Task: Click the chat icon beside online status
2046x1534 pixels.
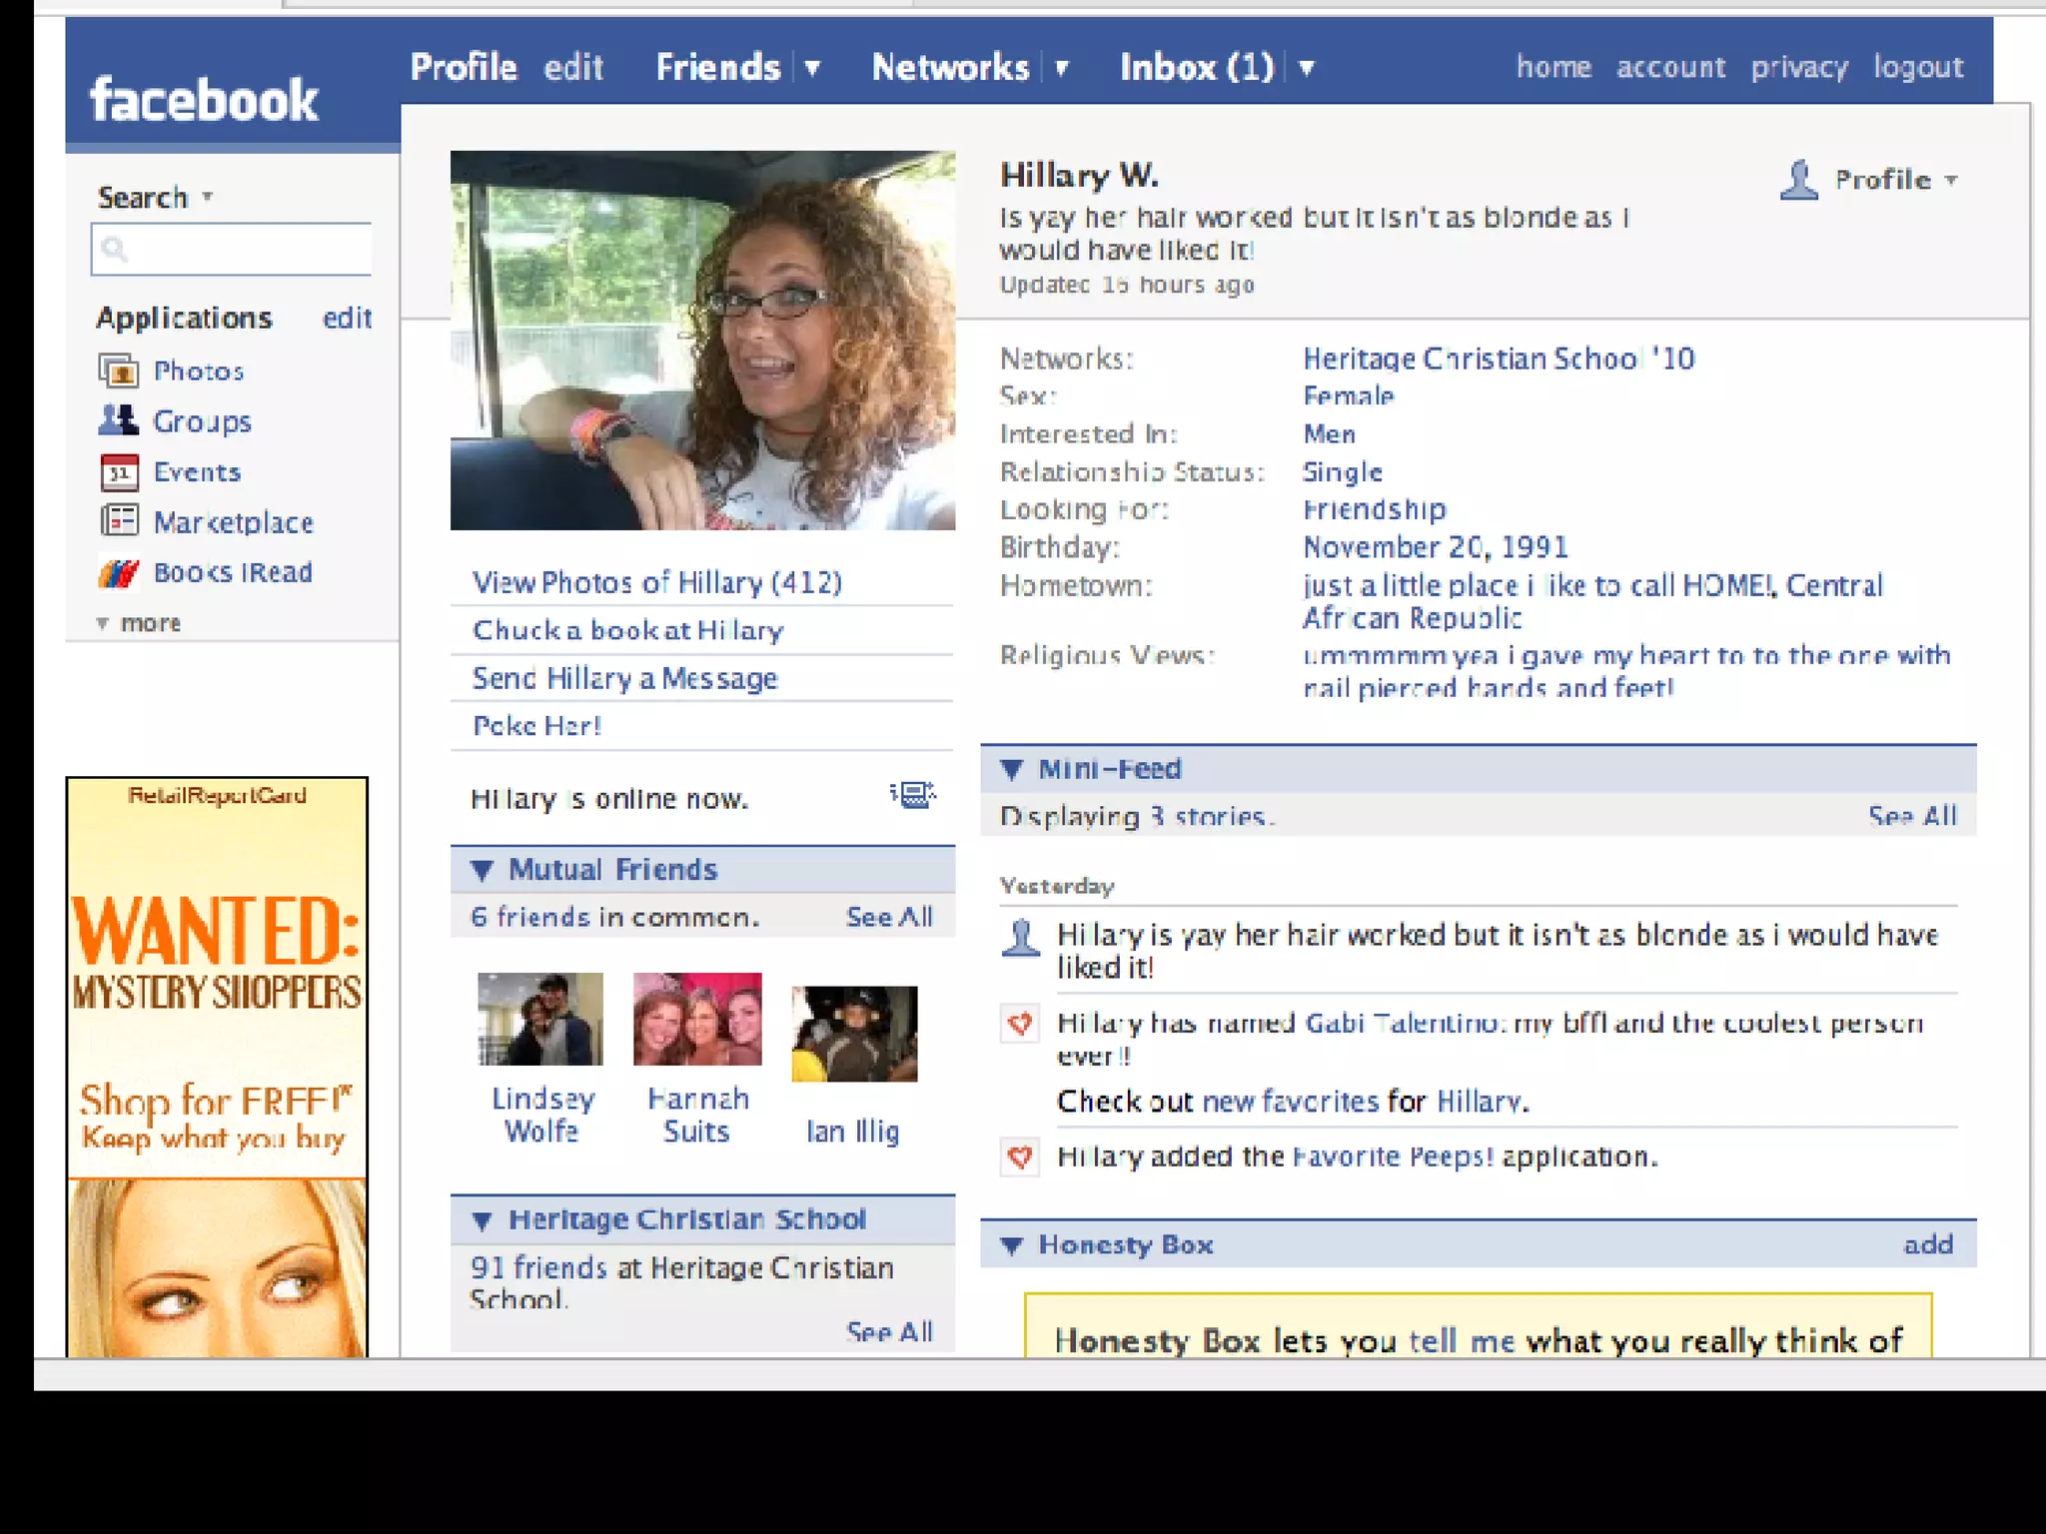Action: [x=912, y=795]
